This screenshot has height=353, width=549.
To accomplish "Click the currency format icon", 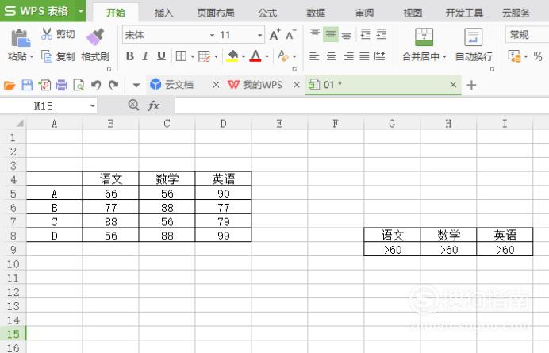I will point(514,56).
